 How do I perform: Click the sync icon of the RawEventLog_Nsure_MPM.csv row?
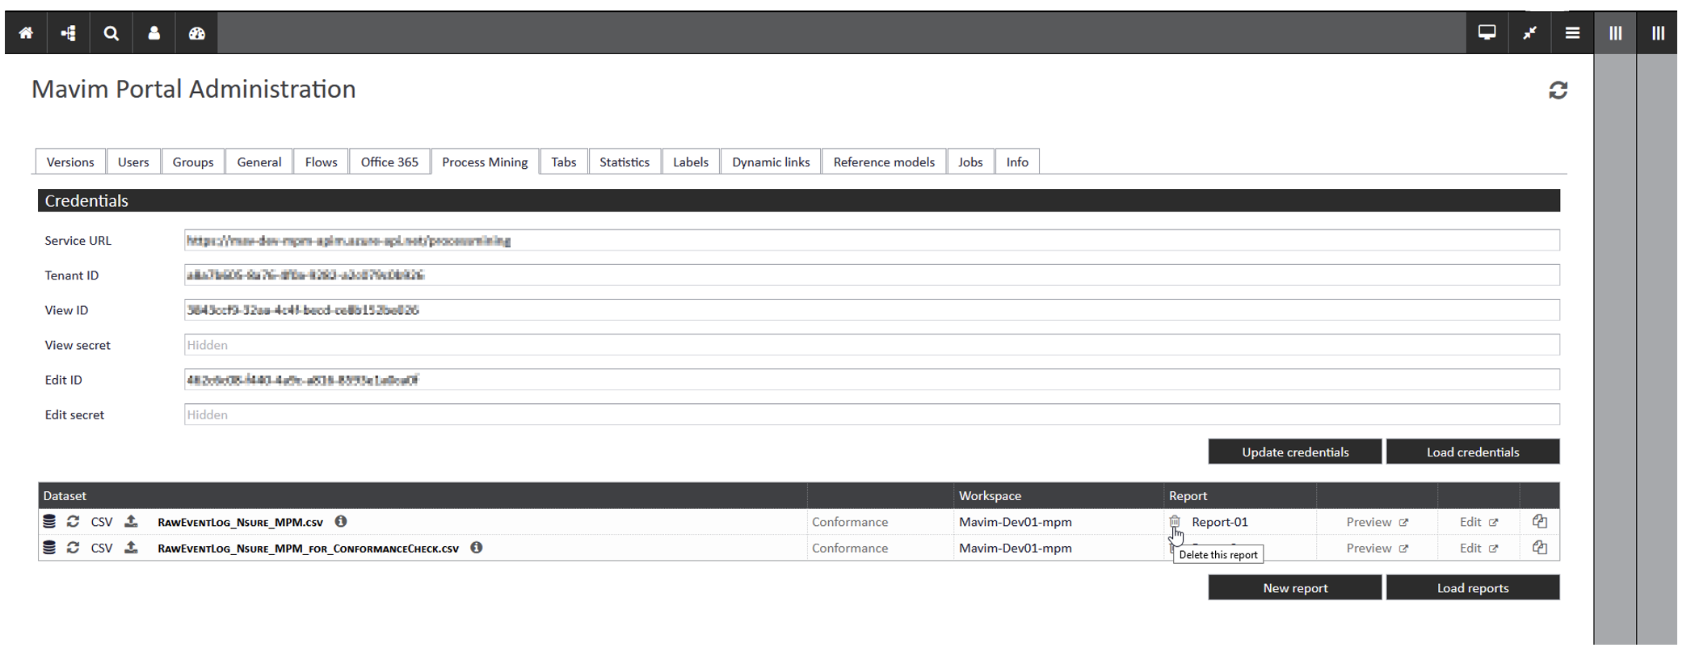pos(73,522)
